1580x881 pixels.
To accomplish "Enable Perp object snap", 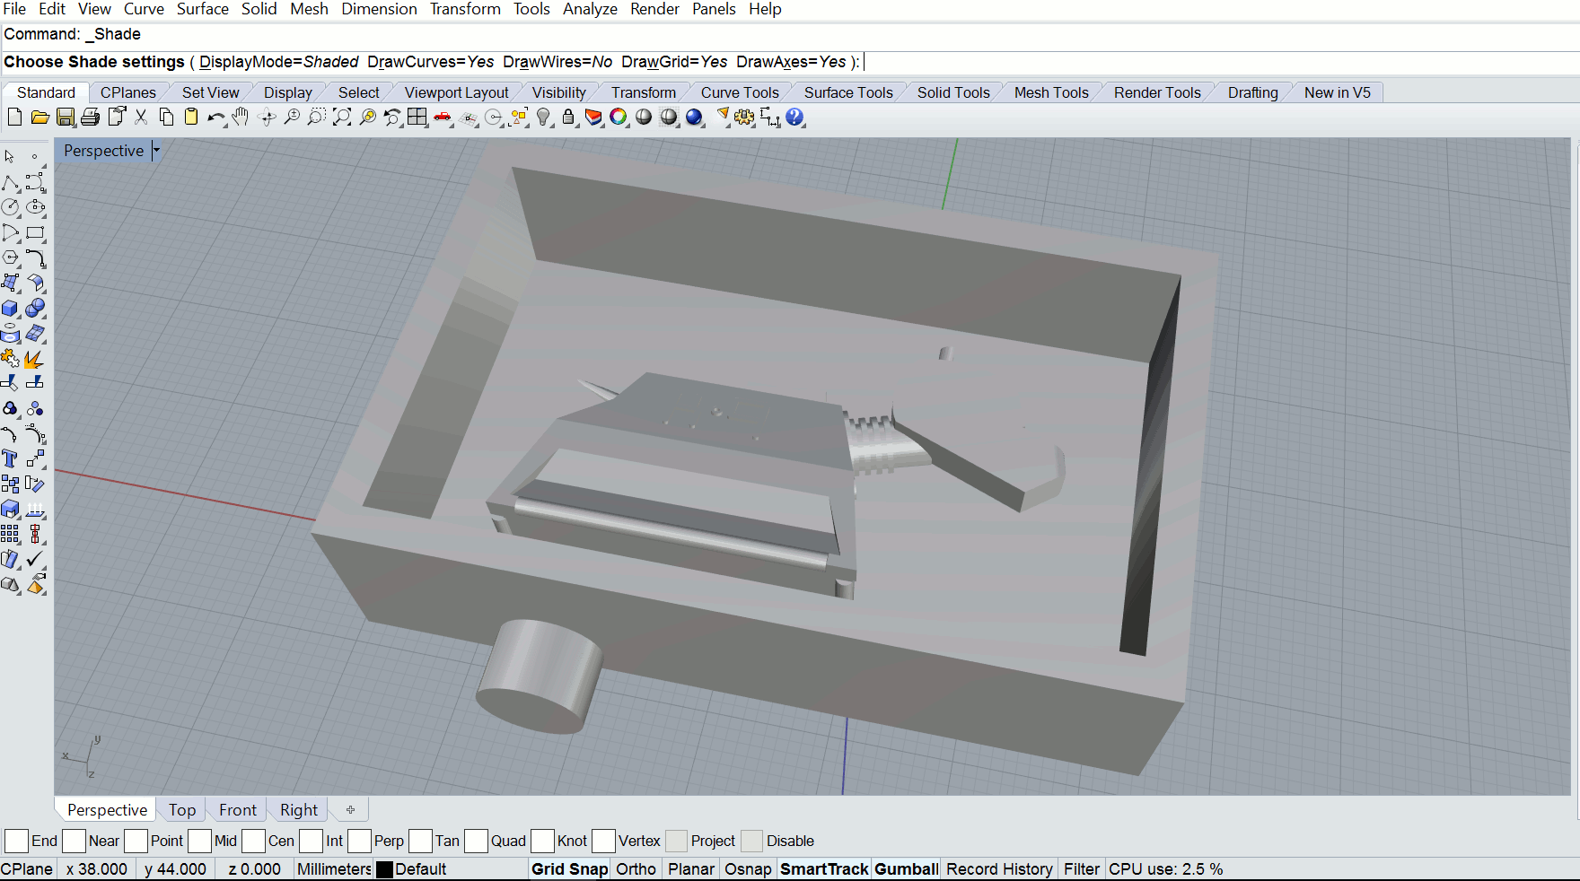I will click(359, 841).
